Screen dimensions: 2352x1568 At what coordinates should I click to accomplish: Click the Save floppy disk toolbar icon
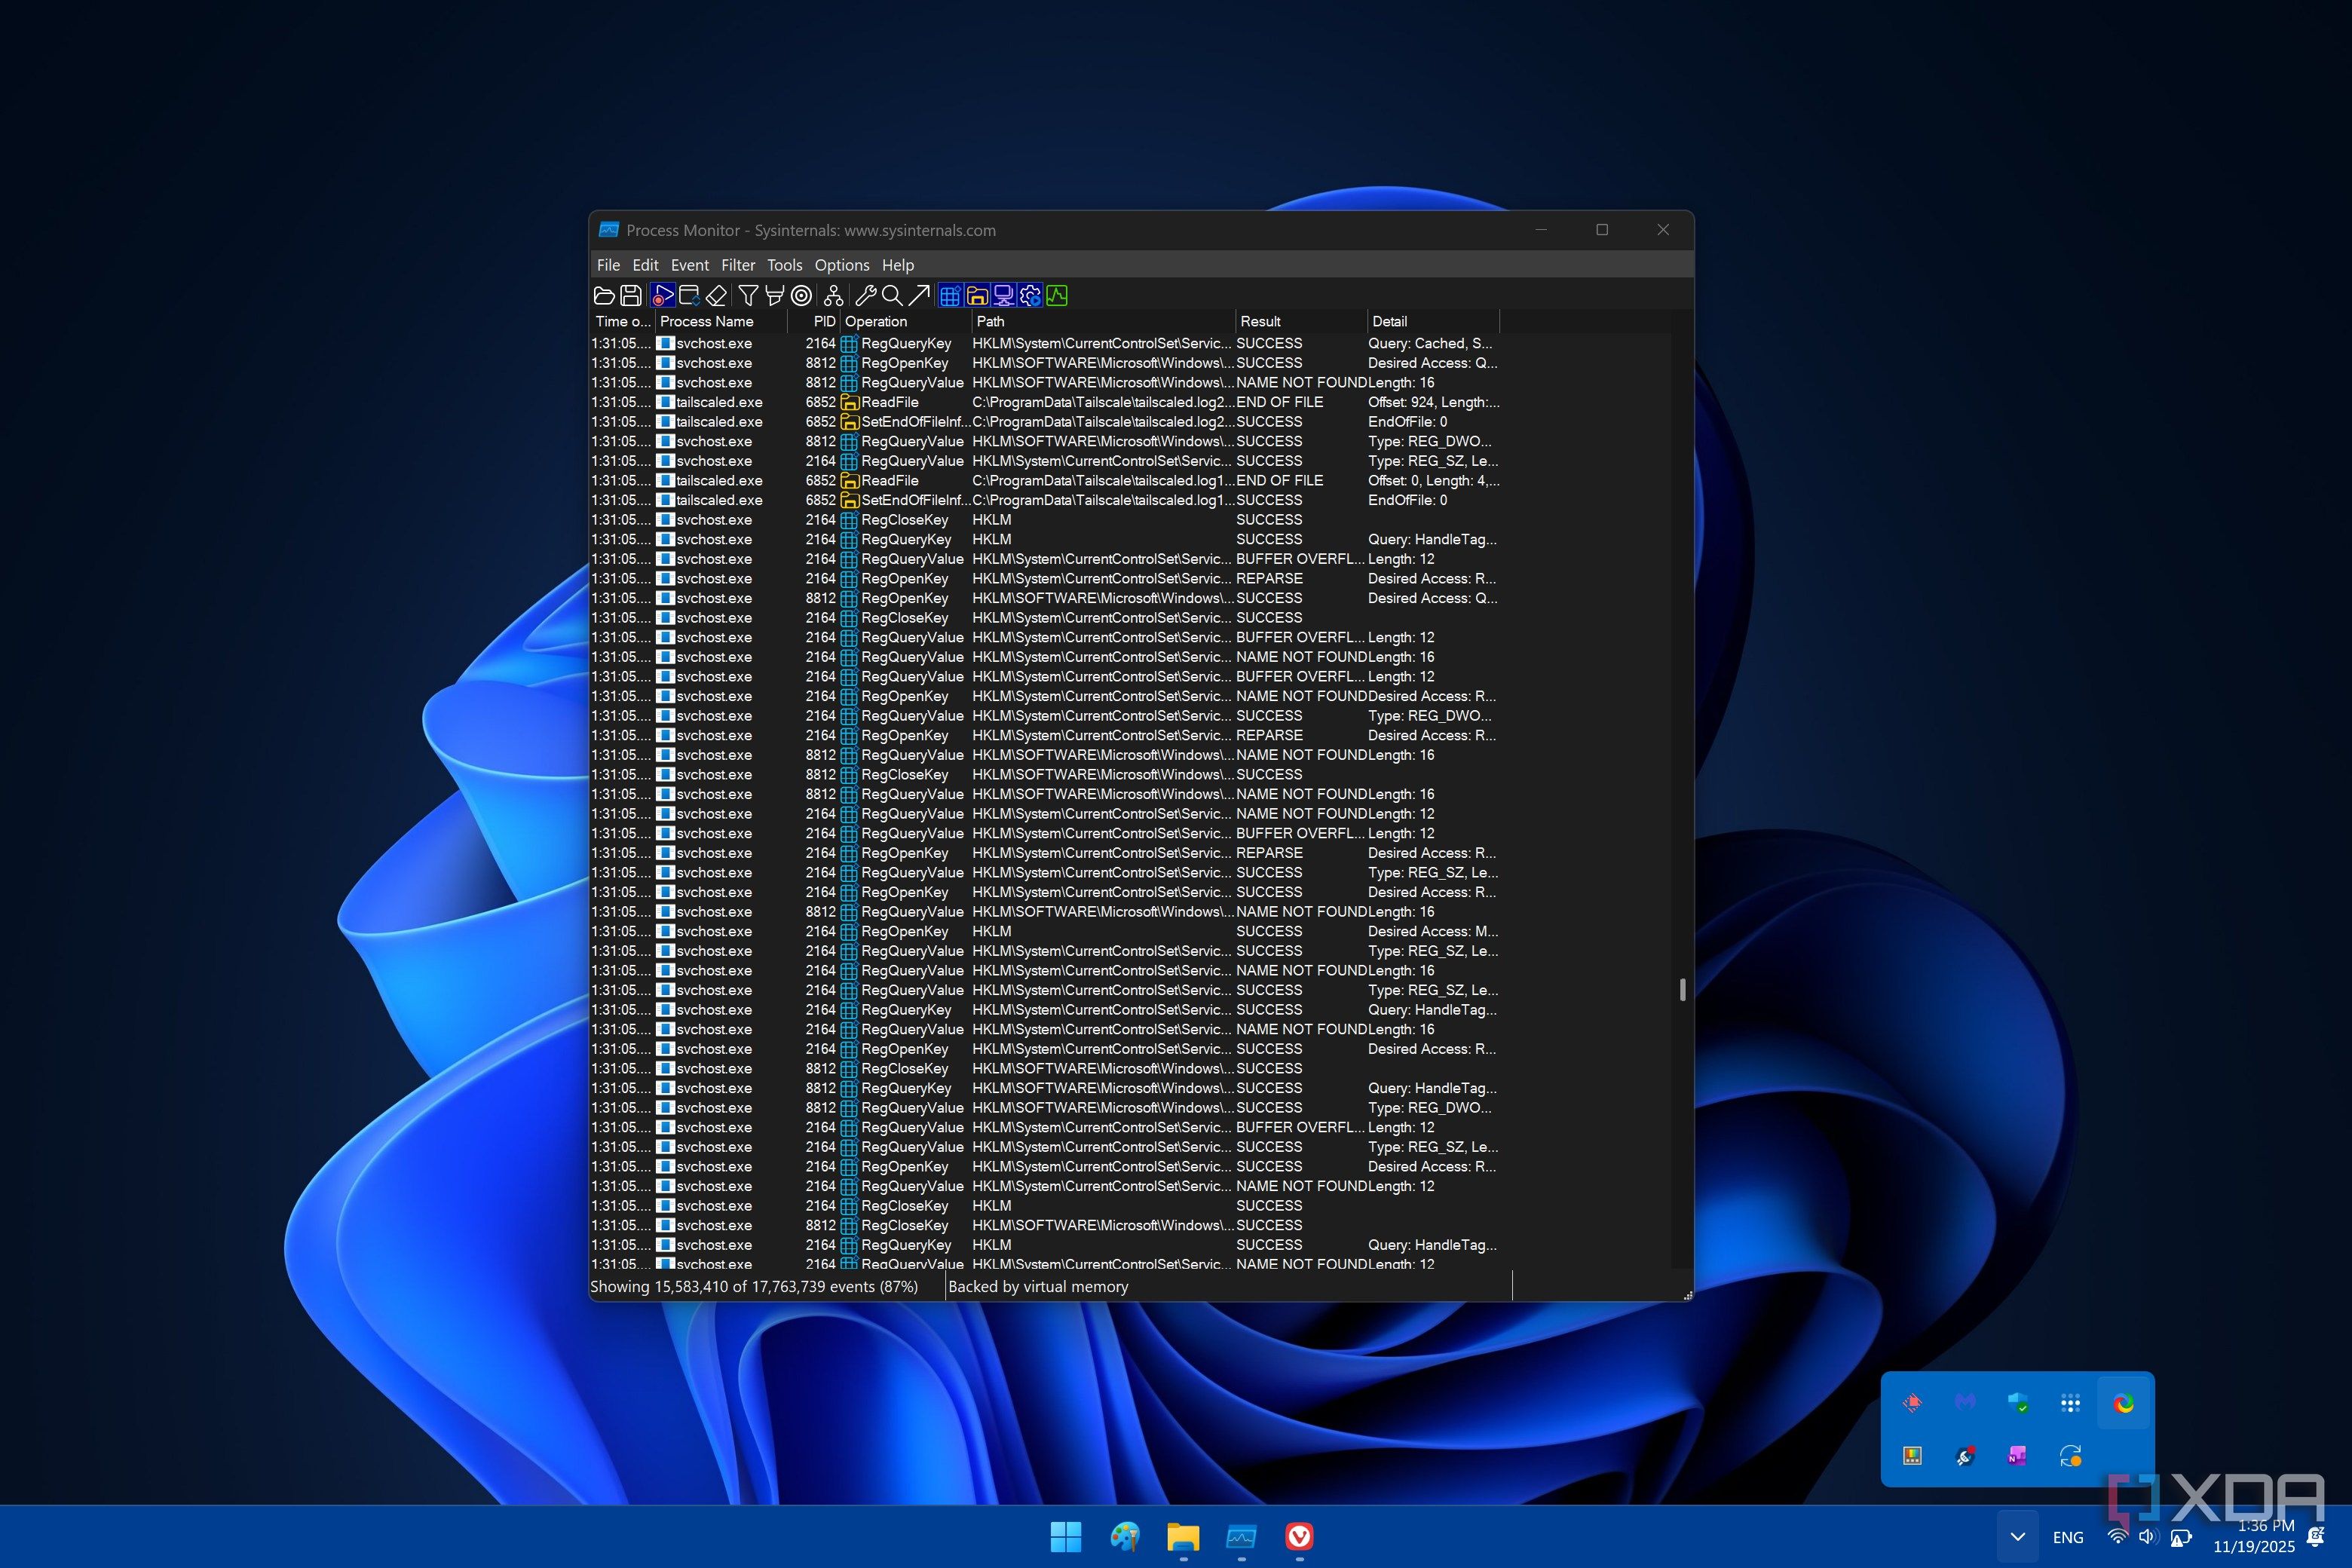coord(631,295)
